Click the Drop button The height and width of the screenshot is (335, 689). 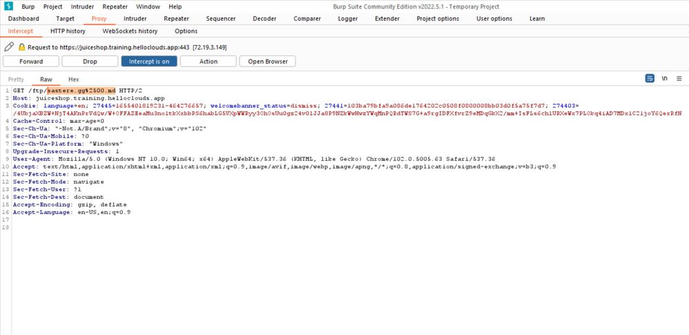coord(90,61)
